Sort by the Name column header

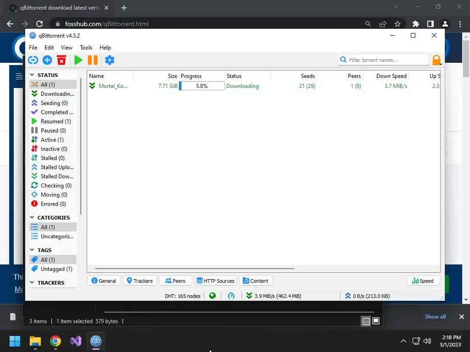click(x=110, y=76)
